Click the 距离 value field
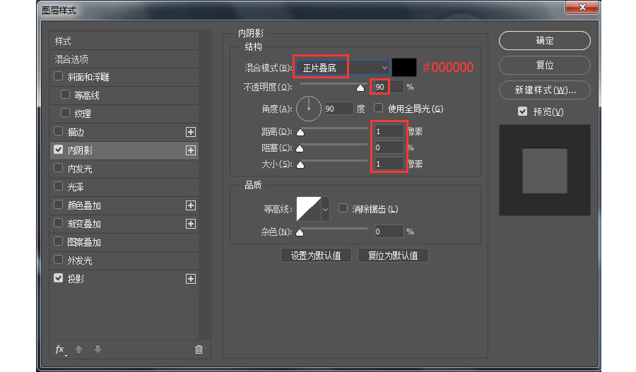Screen dimensions: 636x372 pos(389,131)
